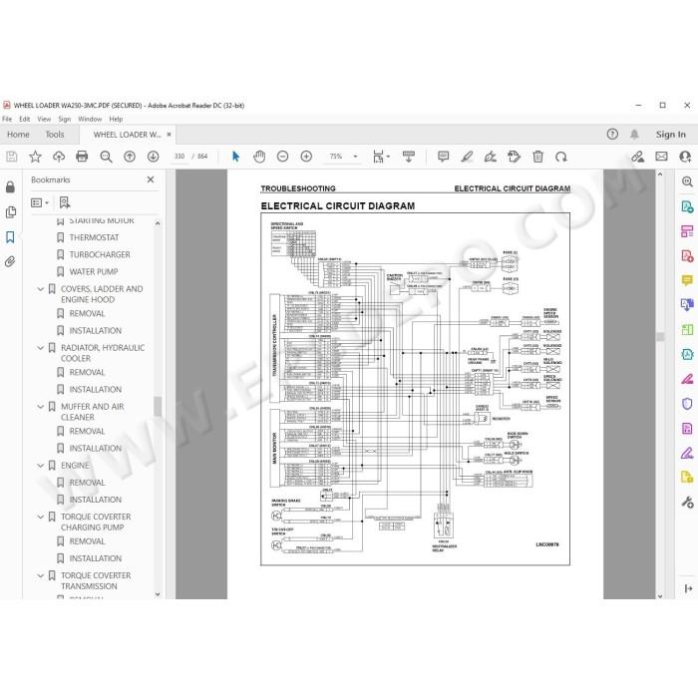This screenshot has height=698, width=698.
Task: Expand the right tools pane arrow
Action: (x=688, y=588)
